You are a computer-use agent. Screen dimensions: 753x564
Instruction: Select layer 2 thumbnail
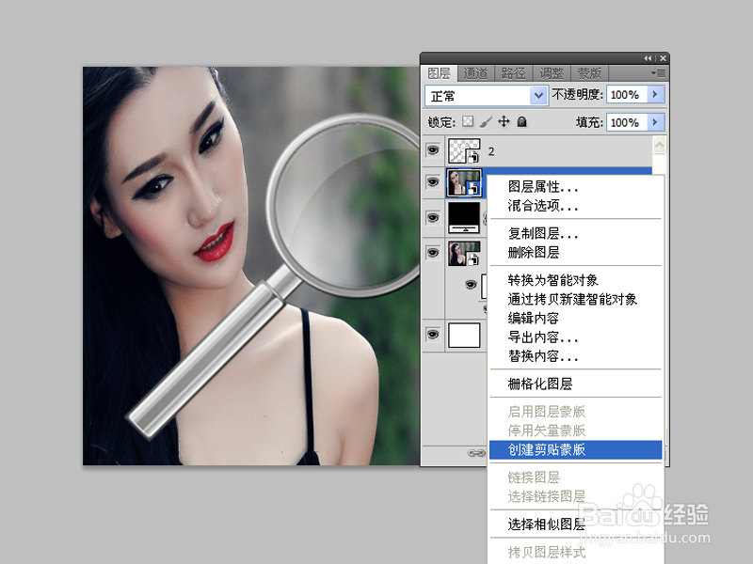pyautogui.click(x=464, y=150)
